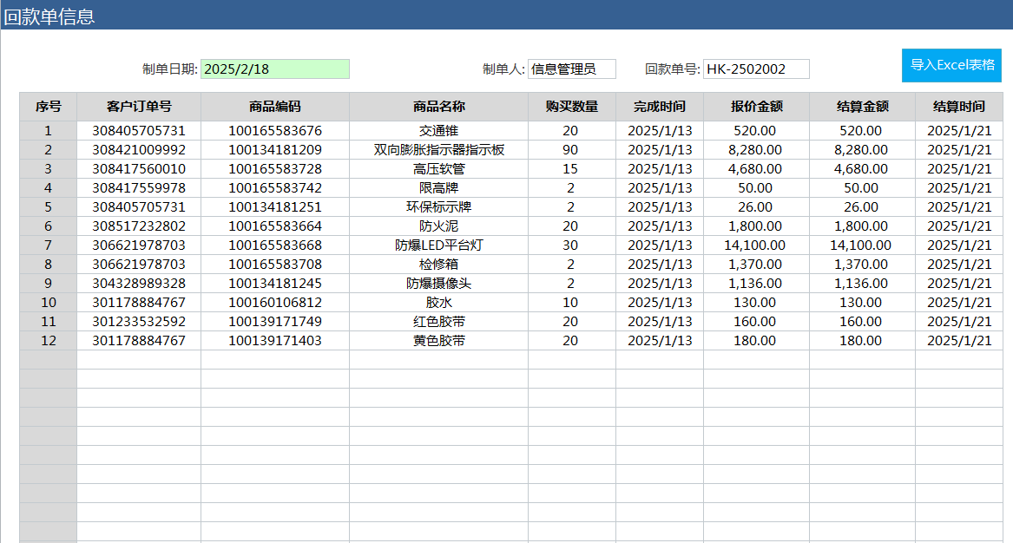Select product name cell 防爆摄像头
The width and height of the screenshot is (1013, 543).
coord(438,284)
